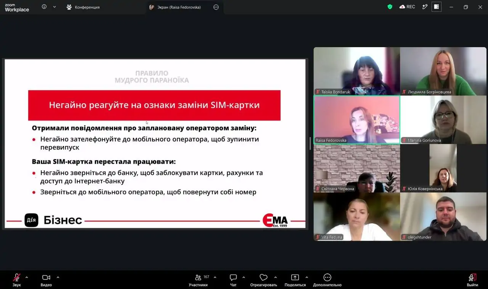The height and width of the screenshot is (289, 488).
Task: Expand audio options arrow next to Звук
Action: 26,277
